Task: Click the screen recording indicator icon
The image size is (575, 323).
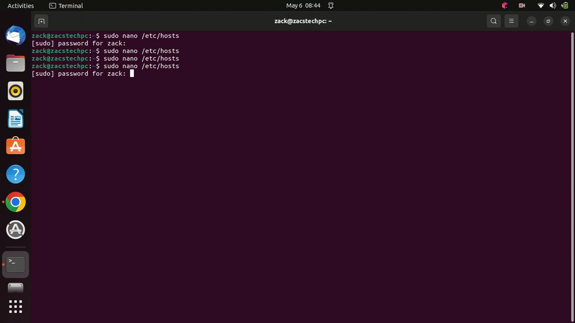Action: coord(522,6)
